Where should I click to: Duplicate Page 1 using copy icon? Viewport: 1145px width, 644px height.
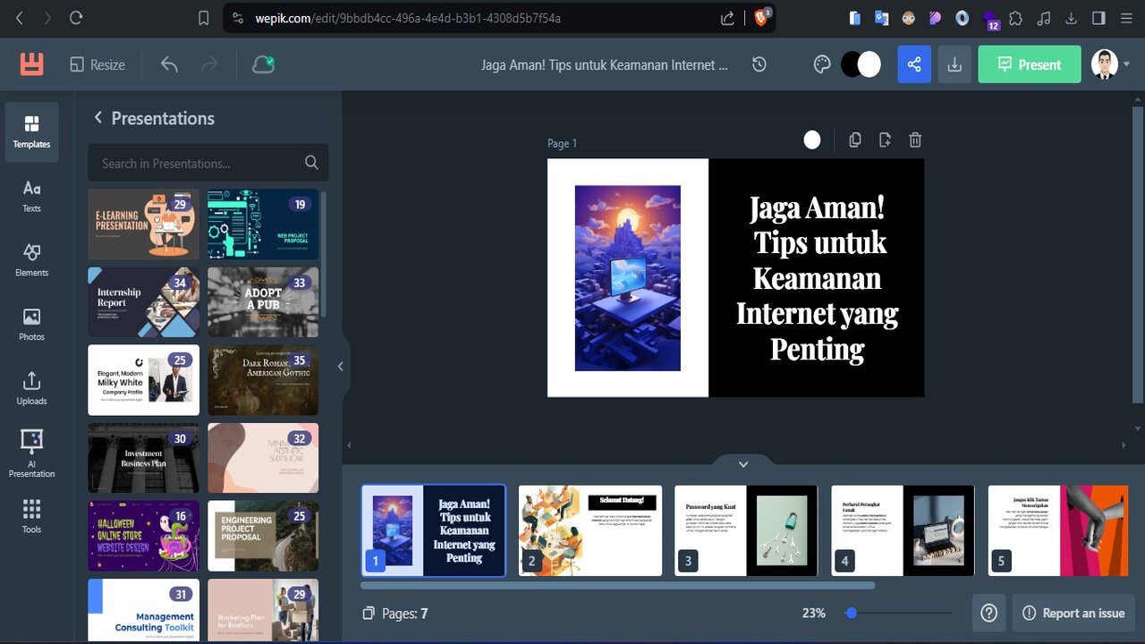(855, 140)
